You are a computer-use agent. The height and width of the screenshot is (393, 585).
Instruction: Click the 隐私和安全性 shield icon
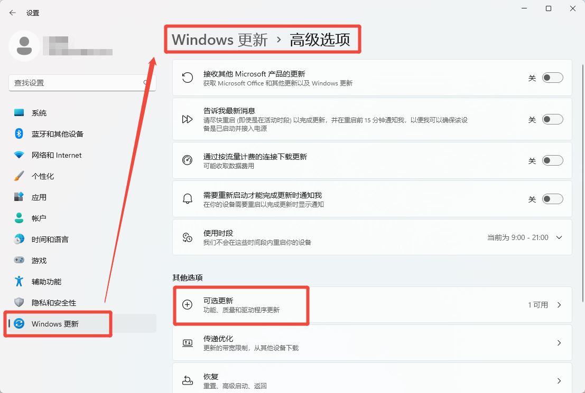pyautogui.click(x=19, y=302)
